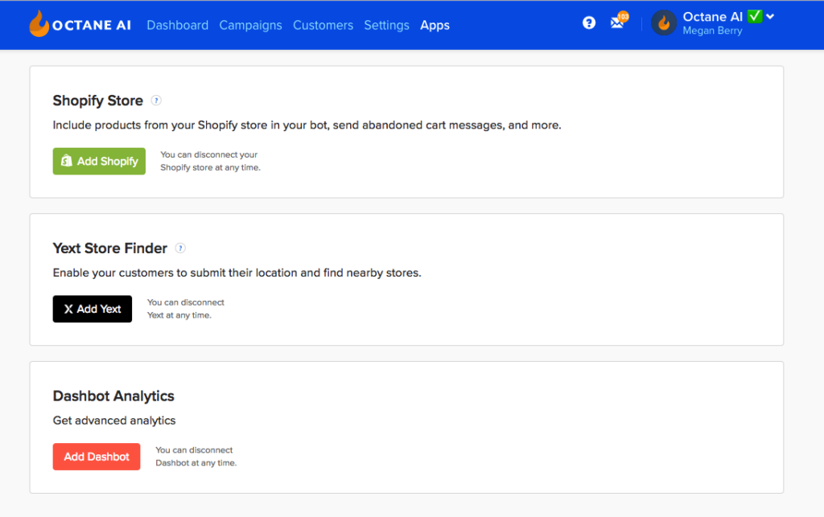Click the Octane AI account name
This screenshot has width=824, height=517.
(713, 17)
